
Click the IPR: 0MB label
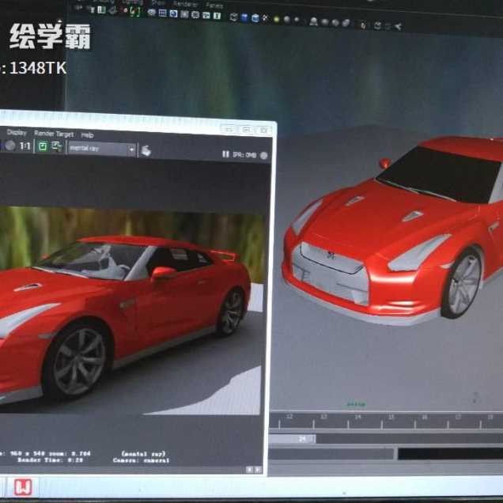click(244, 155)
